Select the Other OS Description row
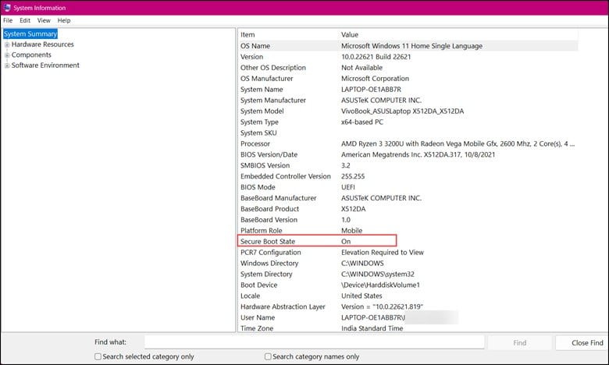The width and height of the screenshot is (609, 365). [x=408, y=68]
